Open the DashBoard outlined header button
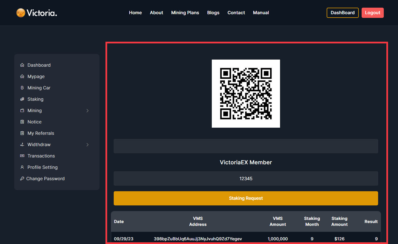 tap(343, 13)
